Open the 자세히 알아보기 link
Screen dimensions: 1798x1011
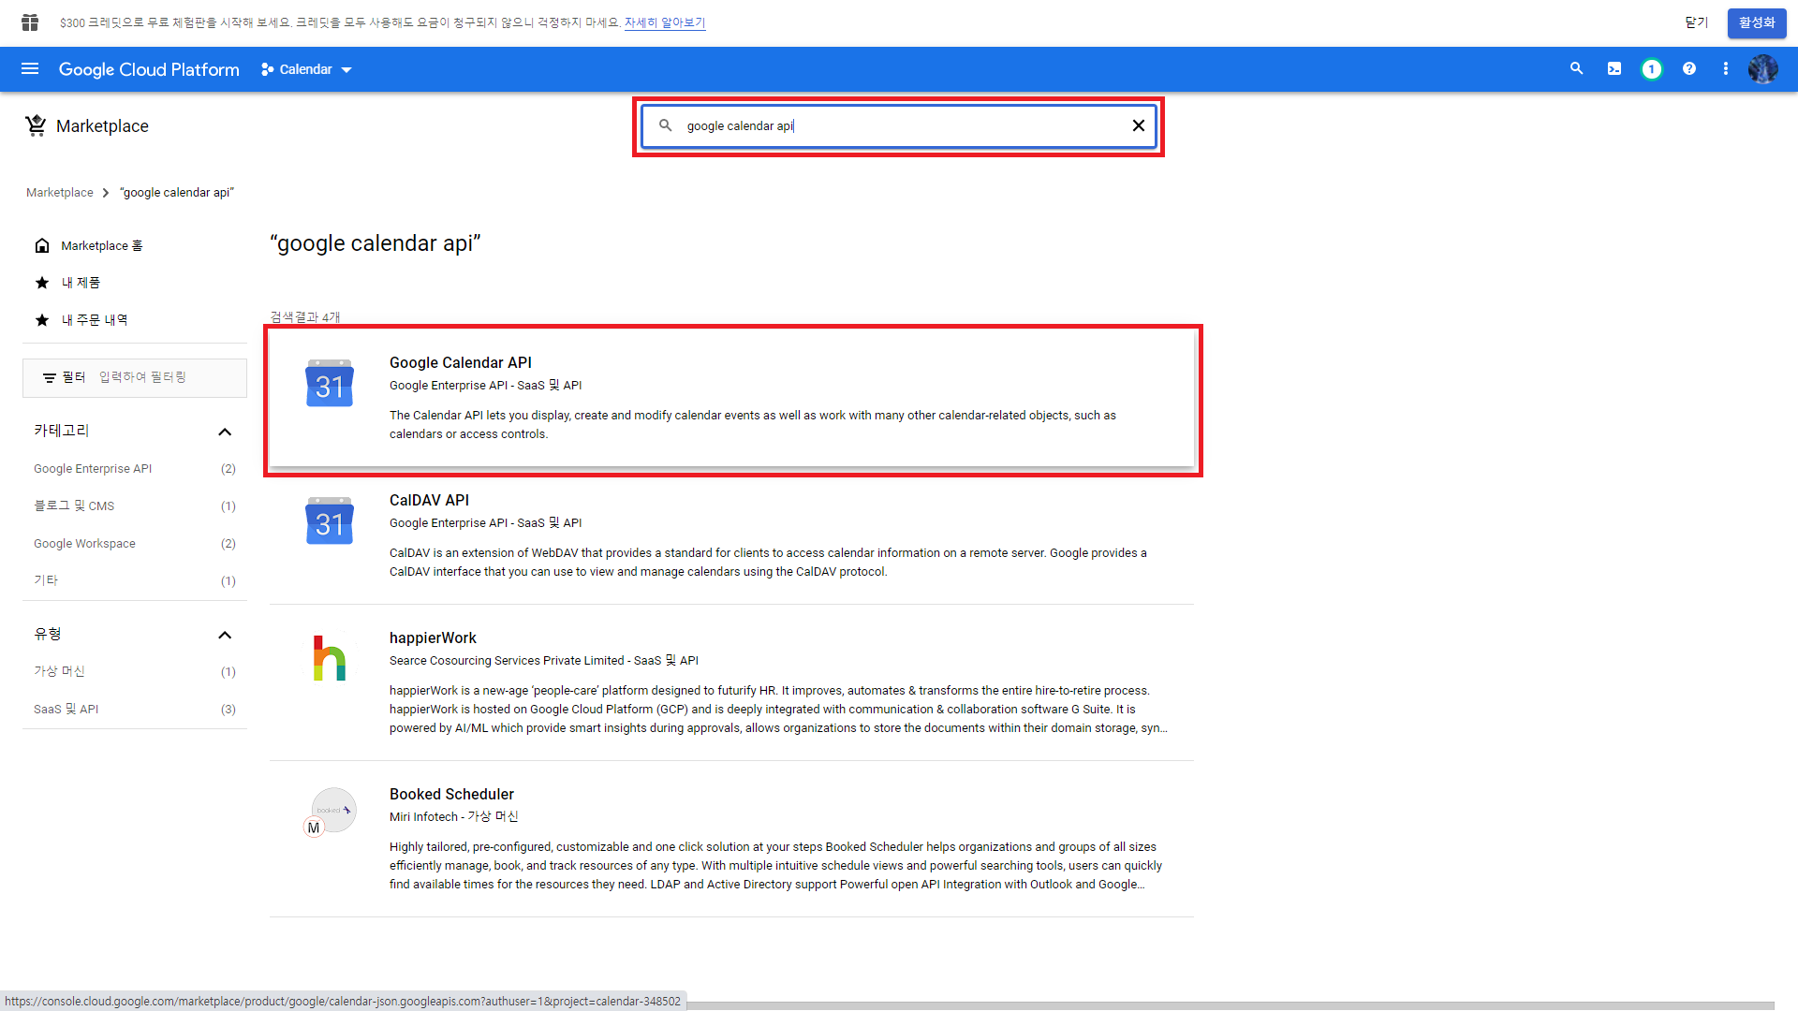665,22
